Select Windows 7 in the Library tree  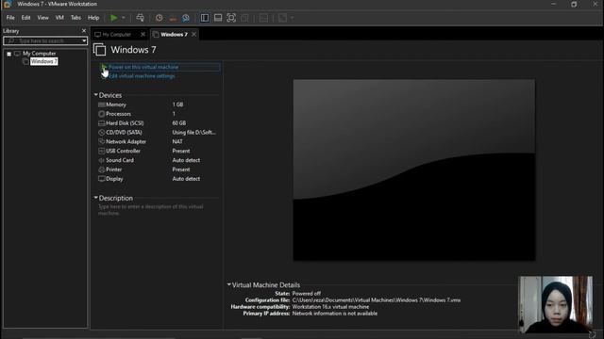point(44,61)
